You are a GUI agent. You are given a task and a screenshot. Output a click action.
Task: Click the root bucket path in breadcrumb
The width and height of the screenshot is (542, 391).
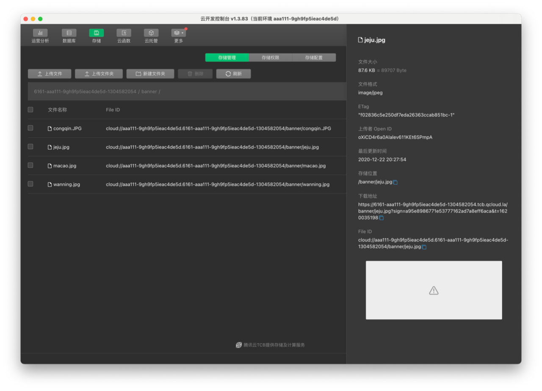point(85,92)
